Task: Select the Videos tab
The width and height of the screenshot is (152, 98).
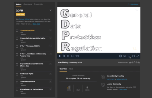Action: pyautogui.click(x=18, y=4)
